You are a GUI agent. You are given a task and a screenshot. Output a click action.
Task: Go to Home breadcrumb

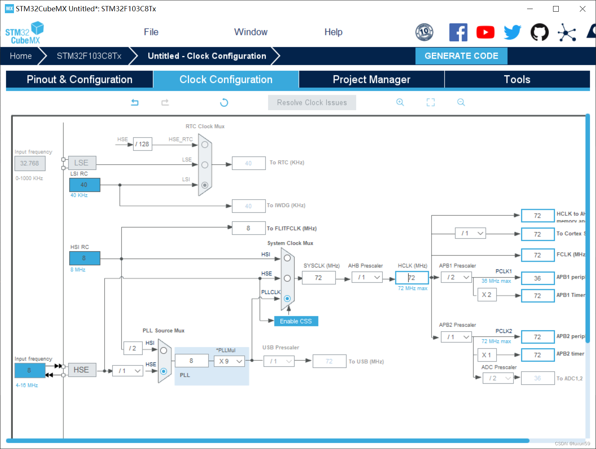click(21, 56)
